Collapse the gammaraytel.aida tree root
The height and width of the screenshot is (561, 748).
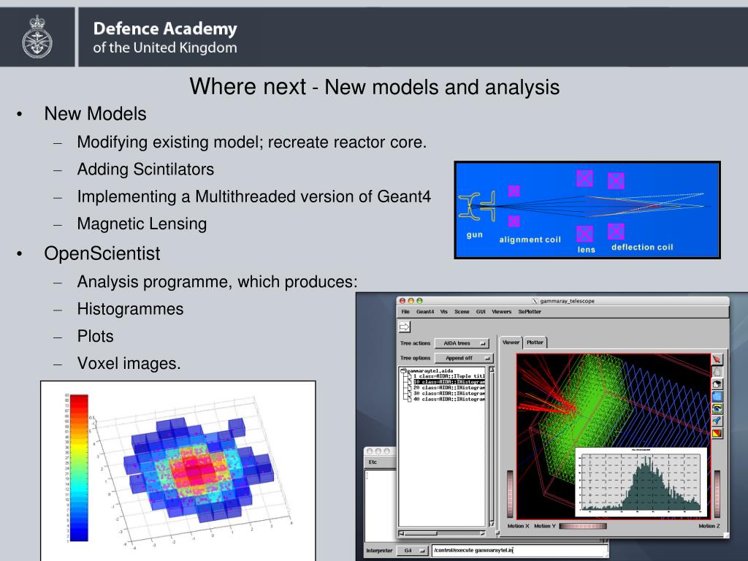pos(403,370)
